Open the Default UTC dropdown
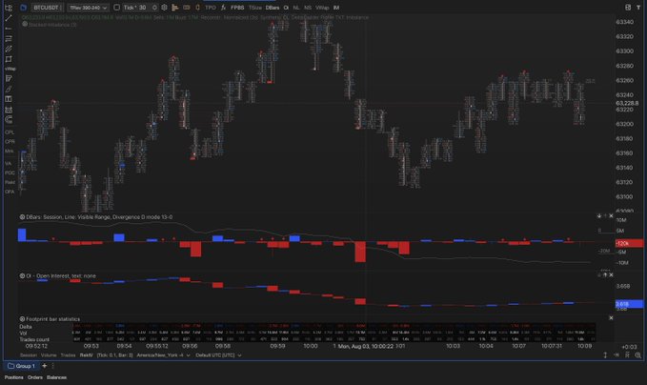This screenshot has height=385, width=647. (x=218, y=355)
